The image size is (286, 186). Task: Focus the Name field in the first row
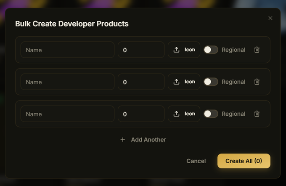pyautogui.click(x=67, y=50)
